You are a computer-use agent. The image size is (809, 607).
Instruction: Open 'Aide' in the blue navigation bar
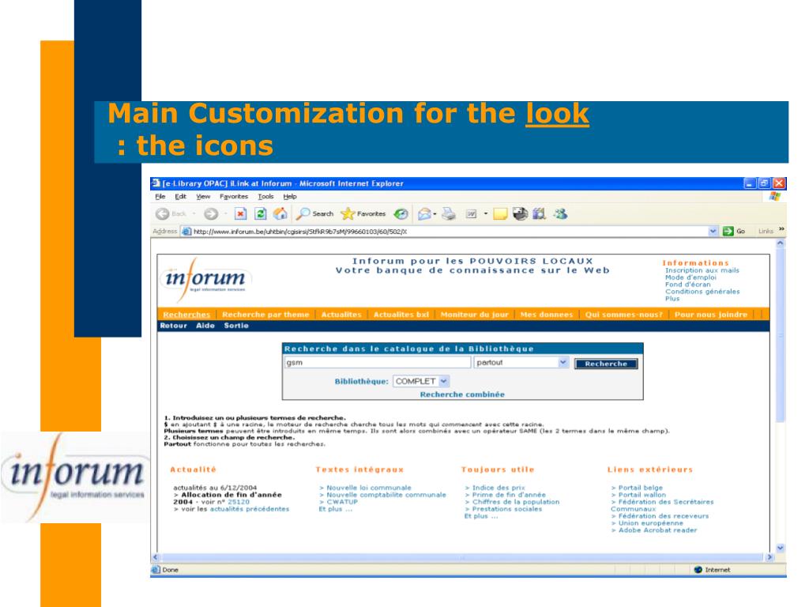pos(205,326)
